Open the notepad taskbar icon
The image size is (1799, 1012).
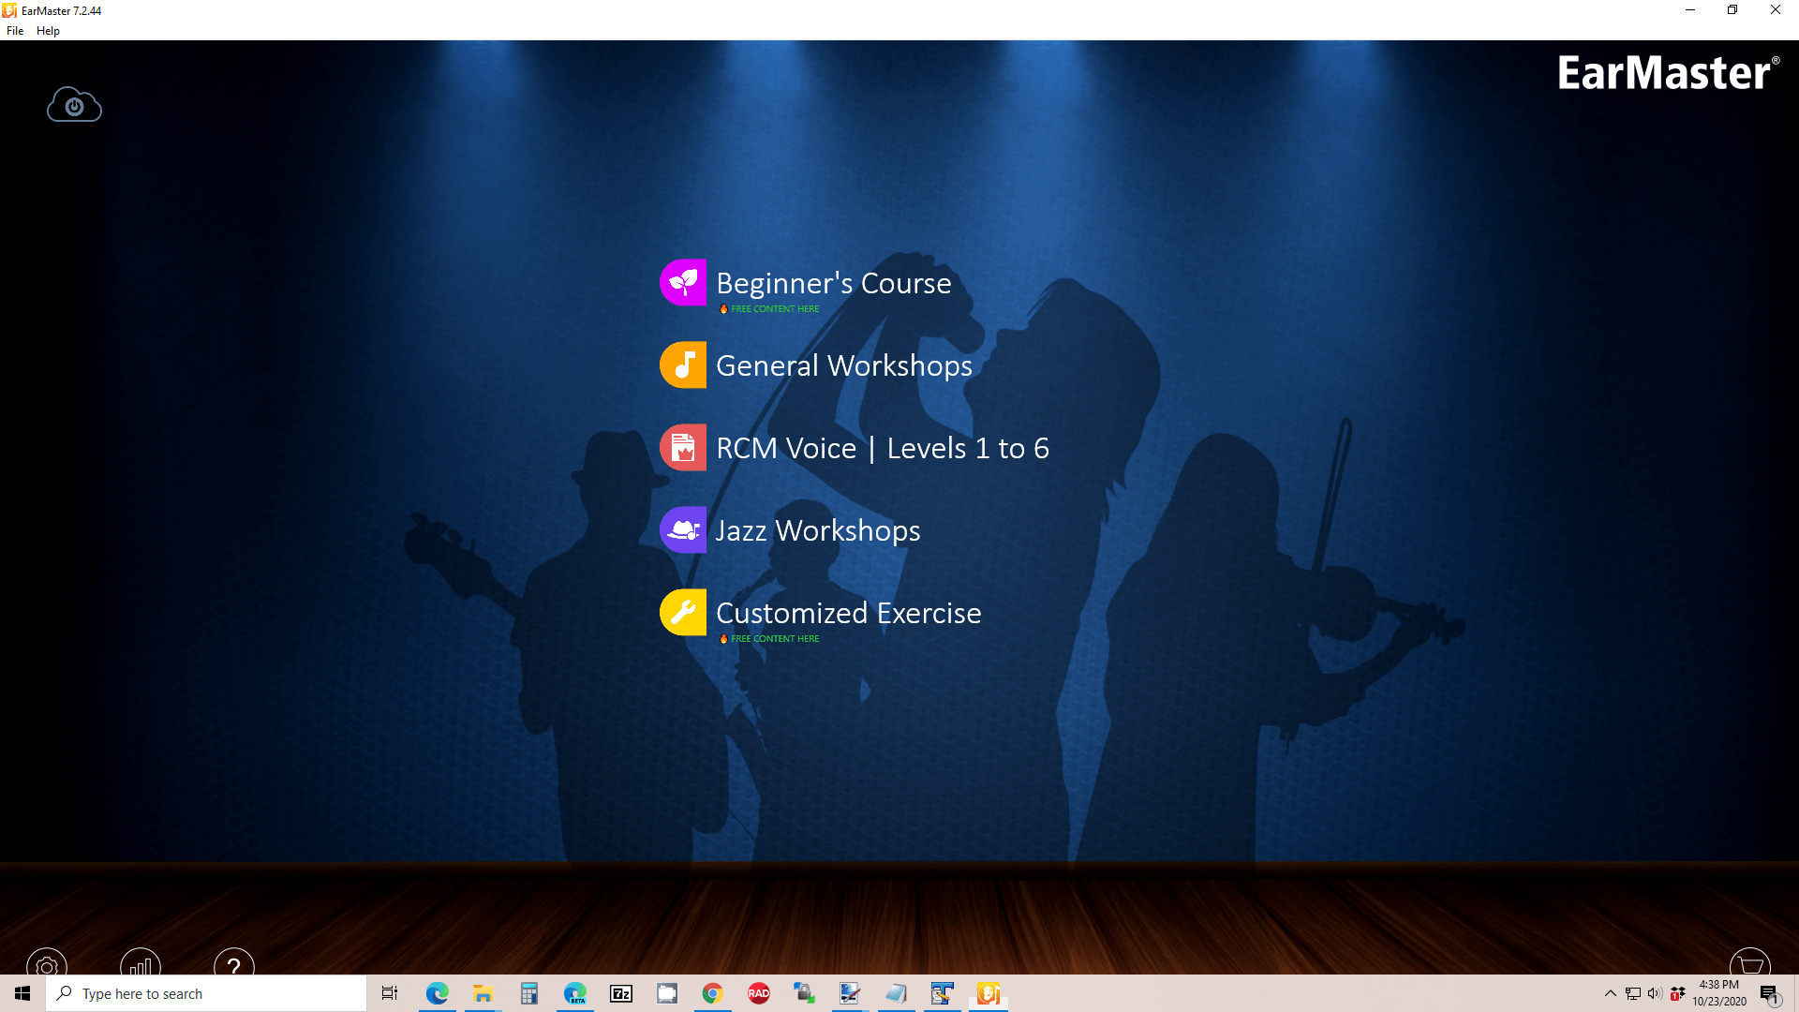pyautogui.click(x=896, y=993)
